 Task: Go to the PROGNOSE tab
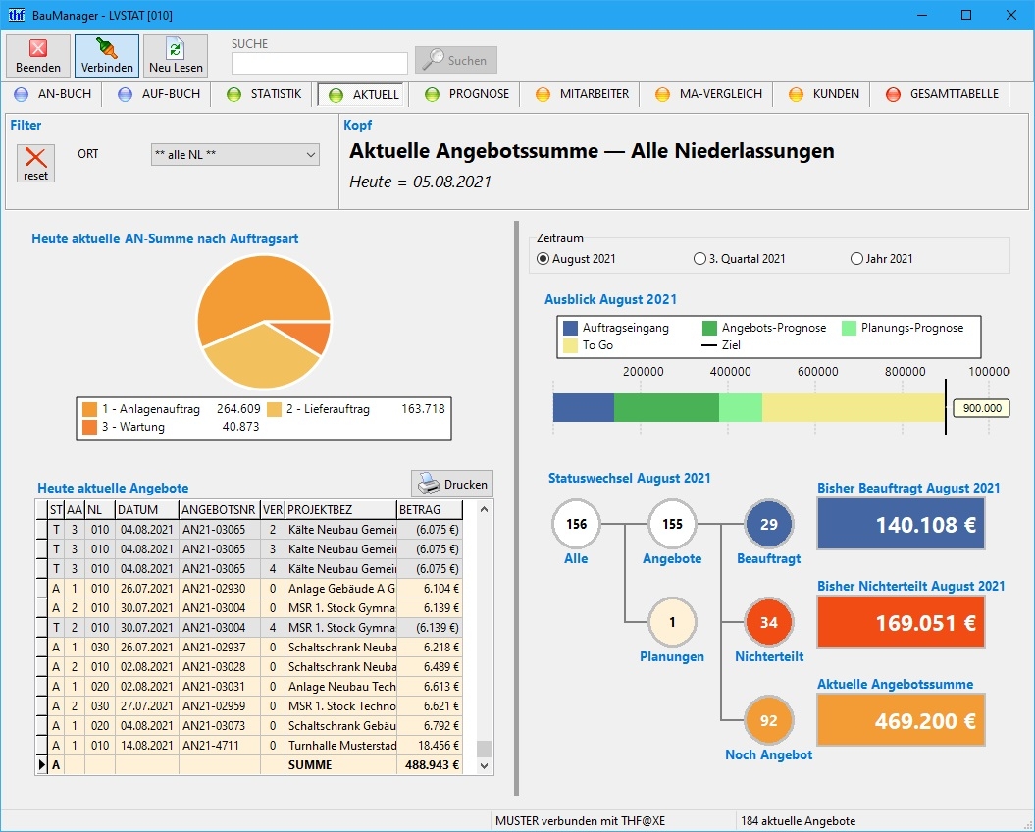(467, 94)
